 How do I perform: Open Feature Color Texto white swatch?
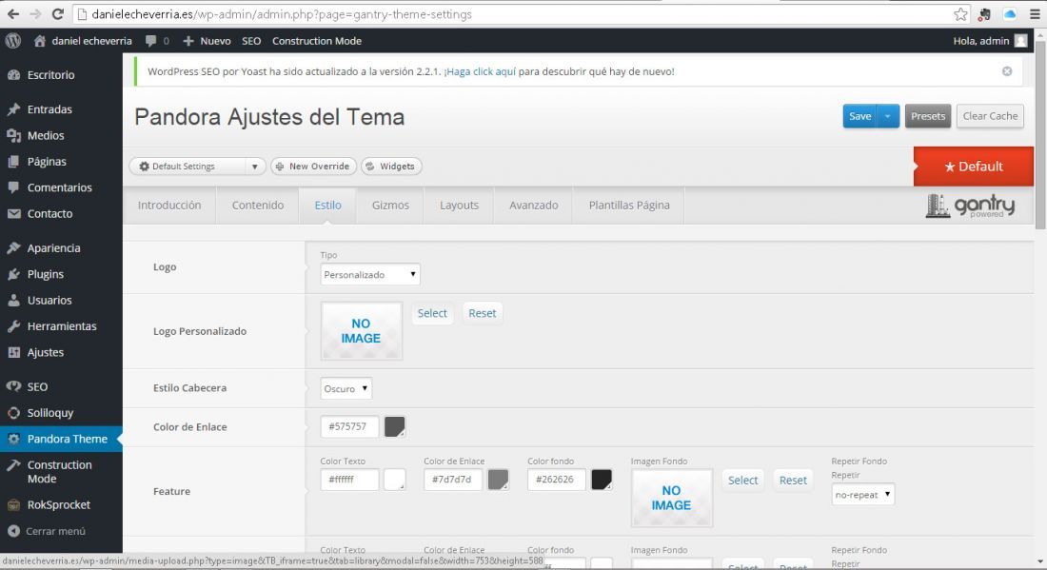(x=395, y=480)
